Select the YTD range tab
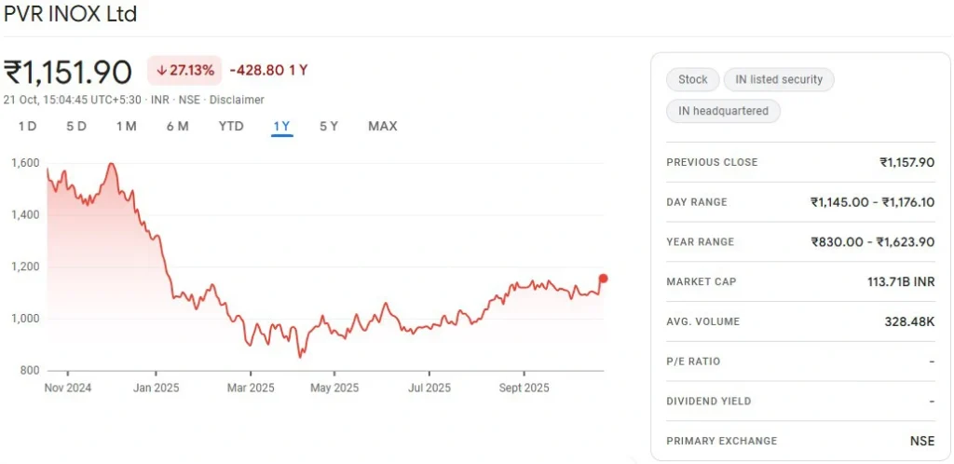This screenshot has width=954, height=464. [231, 127]
